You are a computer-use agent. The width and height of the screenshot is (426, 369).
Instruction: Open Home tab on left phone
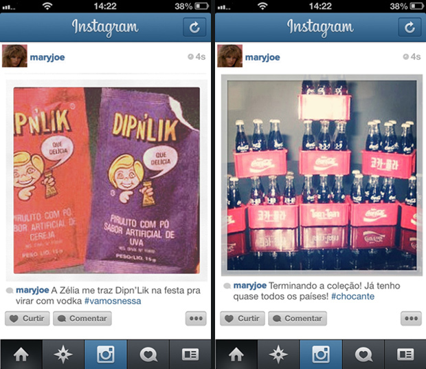point(21,355)
